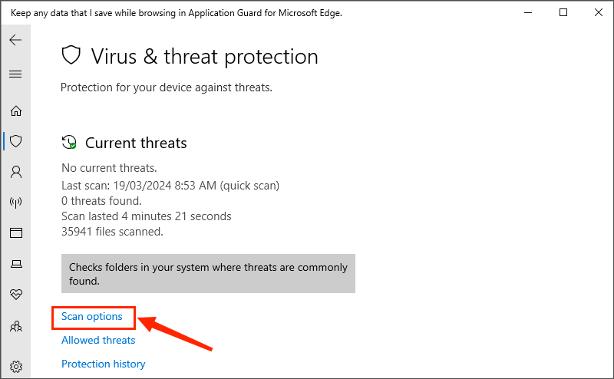Close the Windows Security window
Image resolution: width=614 pixels, height=379 pixels.
click(597, 12)
